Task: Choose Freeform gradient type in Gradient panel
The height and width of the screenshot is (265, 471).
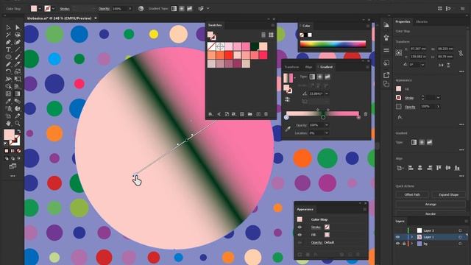Action: [327, 77]
